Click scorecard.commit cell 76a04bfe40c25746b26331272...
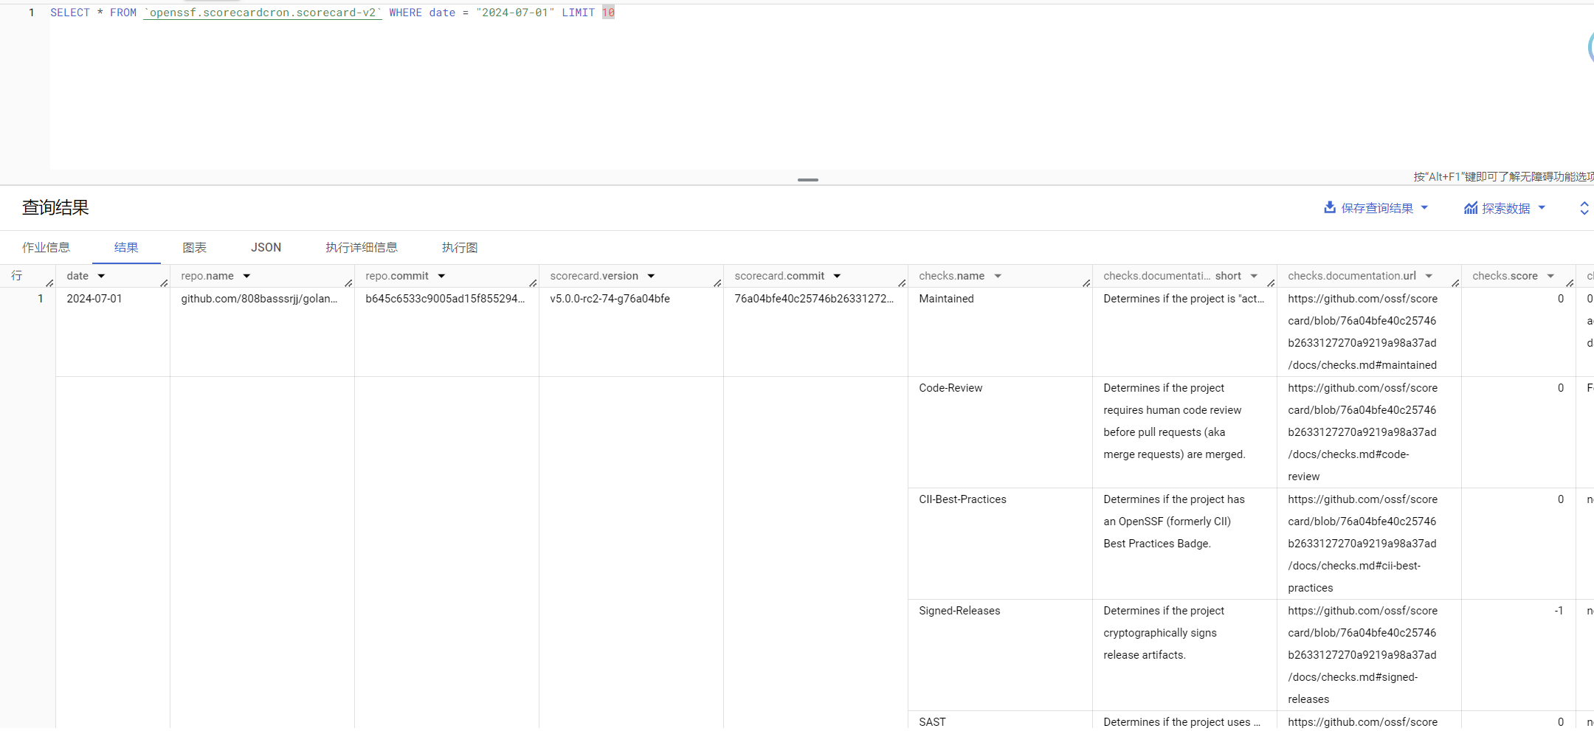The width and height of the screenshot is (1594, 731). pos(814,299)
